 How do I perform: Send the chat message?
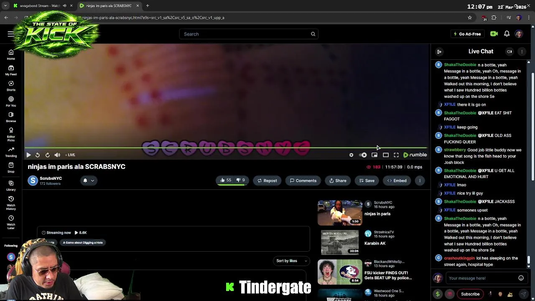(x=523, y=294)
